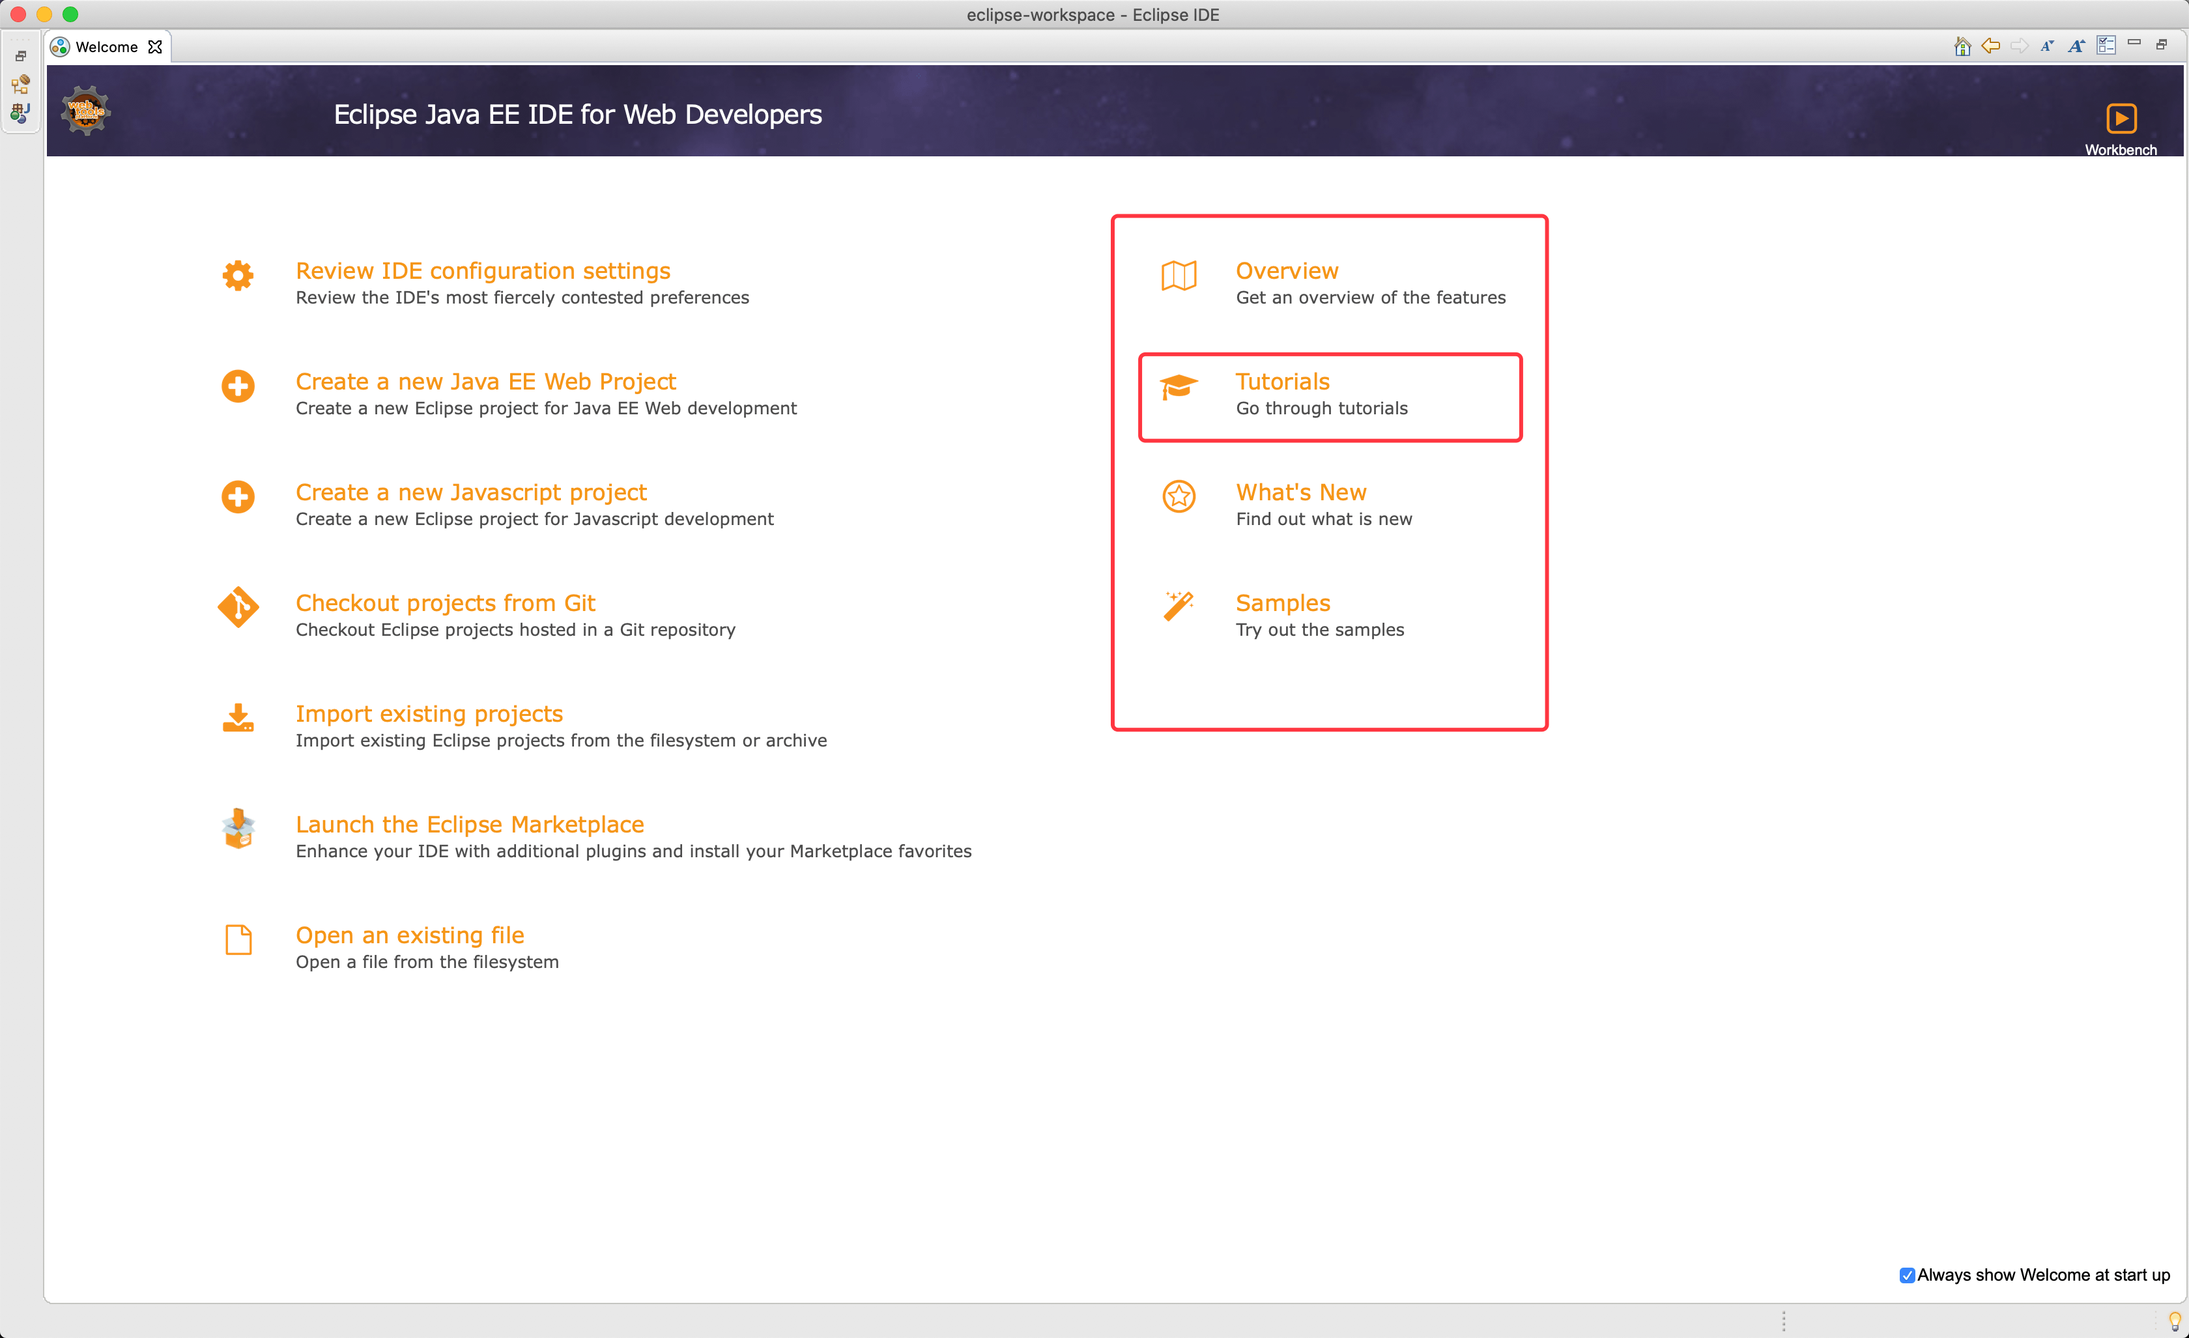
Task: Click the Tutorials graduation cap icon
Action: (x=1179, y=386)
